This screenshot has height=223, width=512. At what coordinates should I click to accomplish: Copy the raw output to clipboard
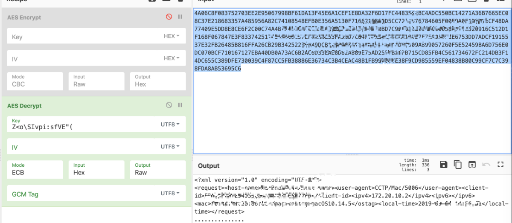(x=458, y=165)
